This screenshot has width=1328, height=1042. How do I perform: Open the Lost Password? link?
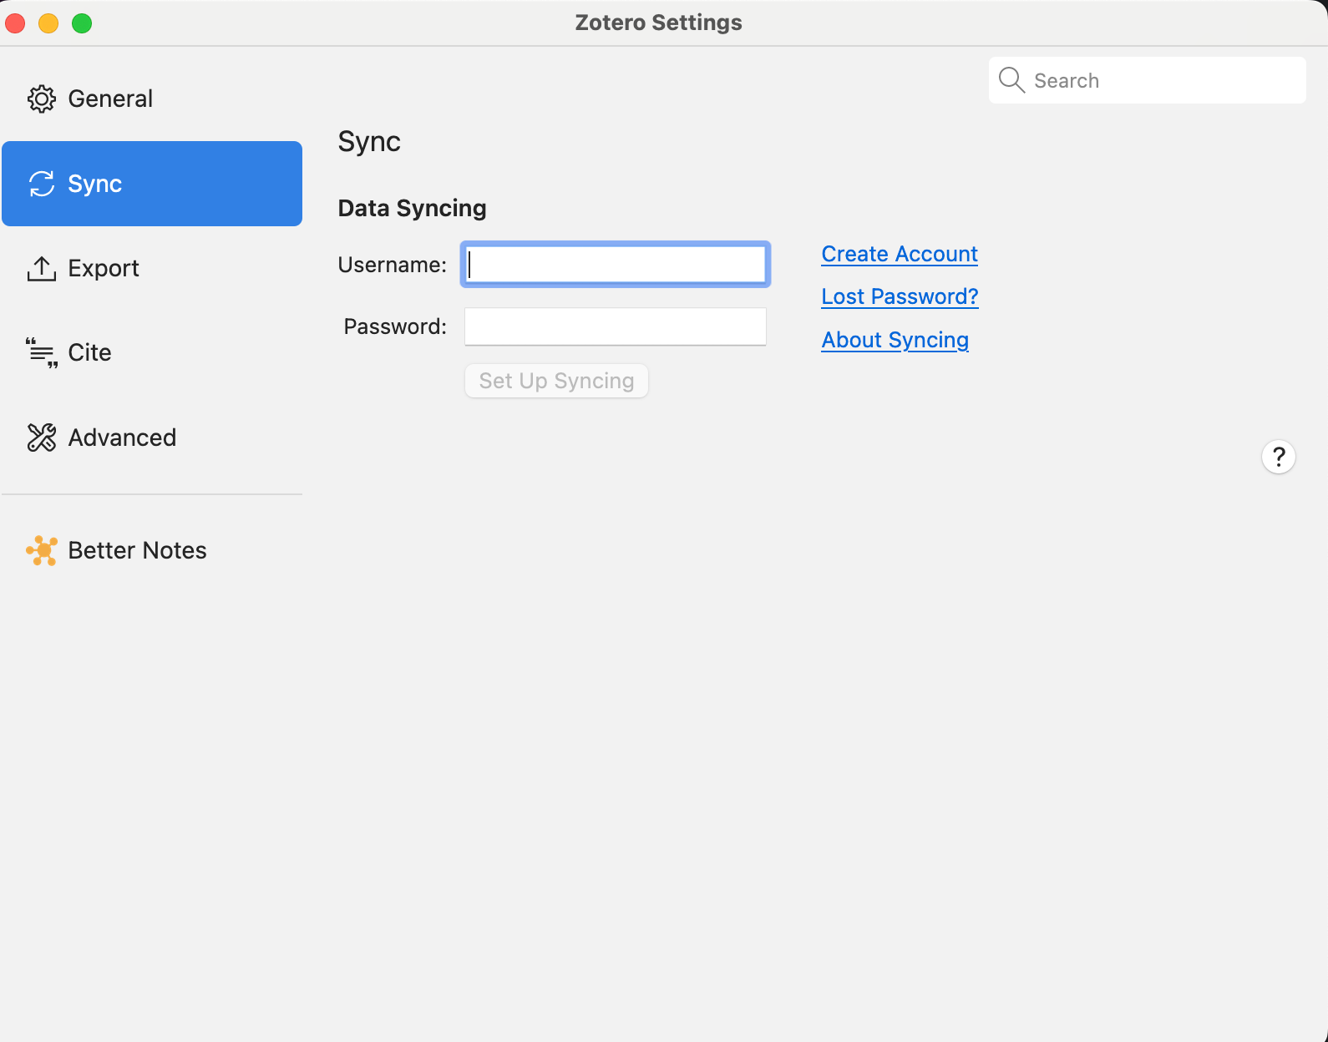click(900, 296)
